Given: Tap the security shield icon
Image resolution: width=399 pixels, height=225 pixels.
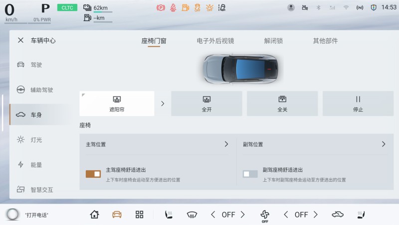Looking at the screenshot, I should [373, 7].
